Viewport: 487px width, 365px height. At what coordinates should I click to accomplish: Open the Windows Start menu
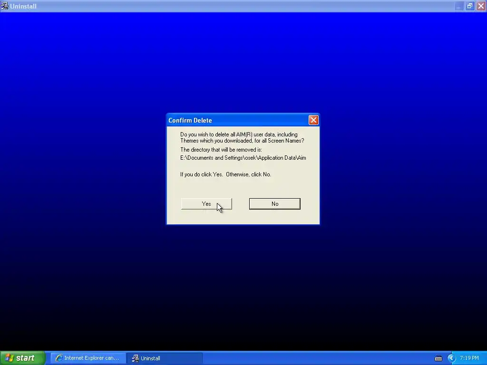click(22, 358)
